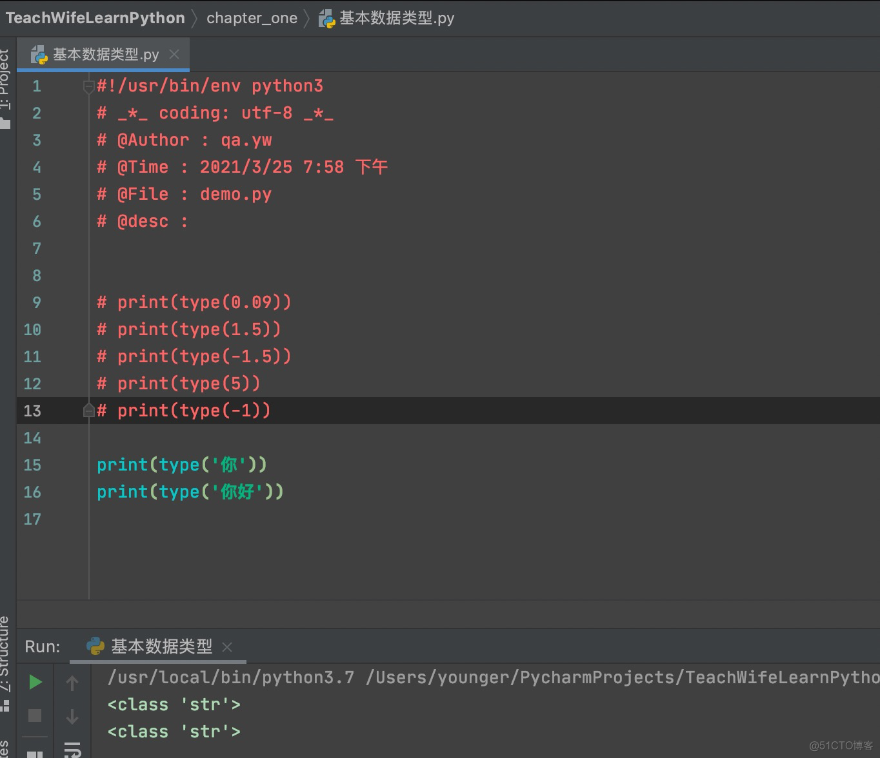Viewport: 880px width, 758px height.
Task: Click Python icon in Run tab
Action: coord(95,646)
